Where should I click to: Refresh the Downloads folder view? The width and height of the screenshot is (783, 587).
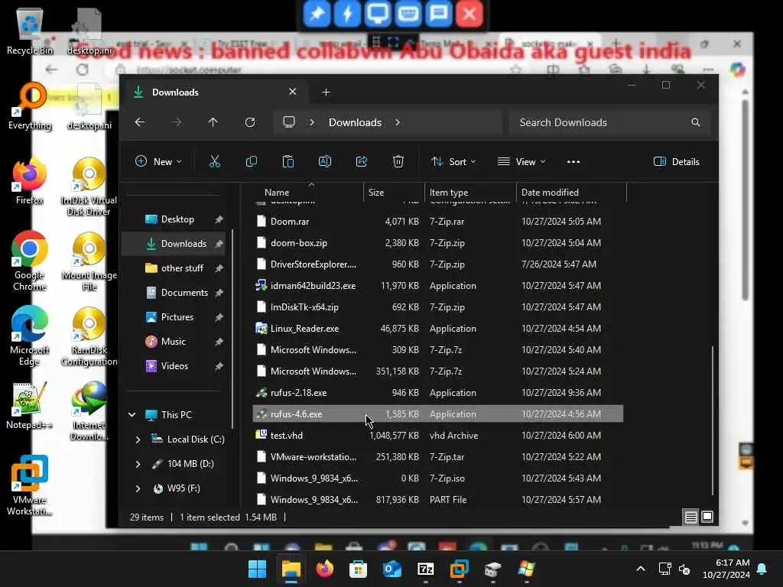250,122
